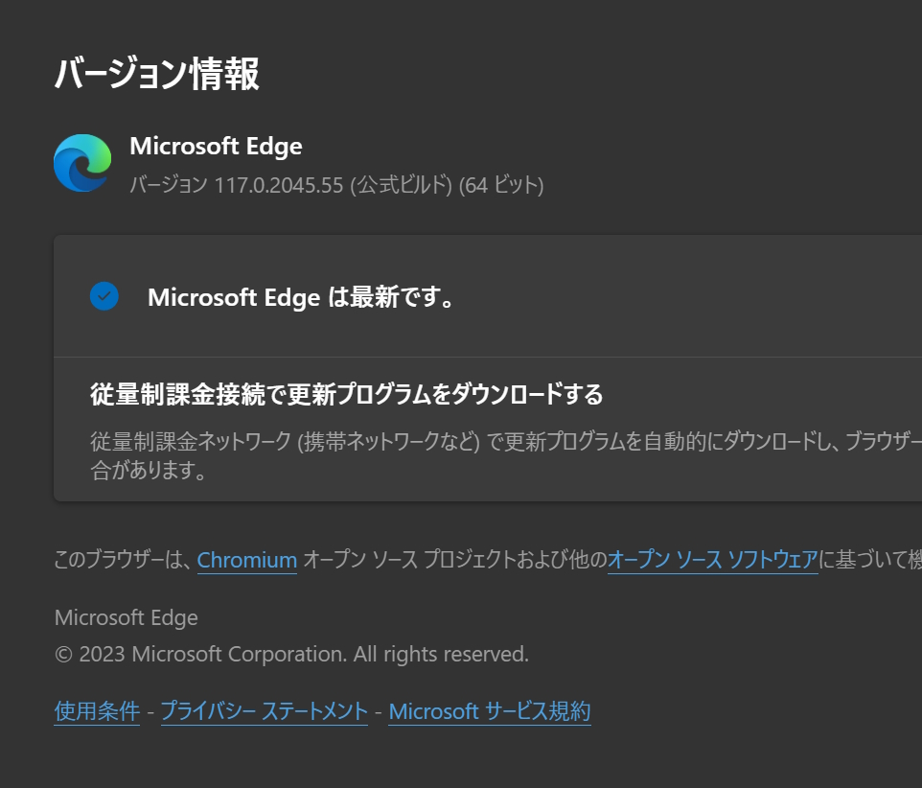This screenshot has width=922, height=788.
Task: Click the Microsoft Edge logo icon
Action: point(81,163)
